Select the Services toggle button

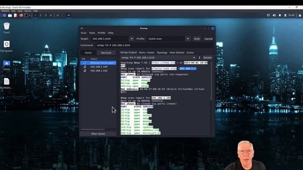tap(106, 52)
